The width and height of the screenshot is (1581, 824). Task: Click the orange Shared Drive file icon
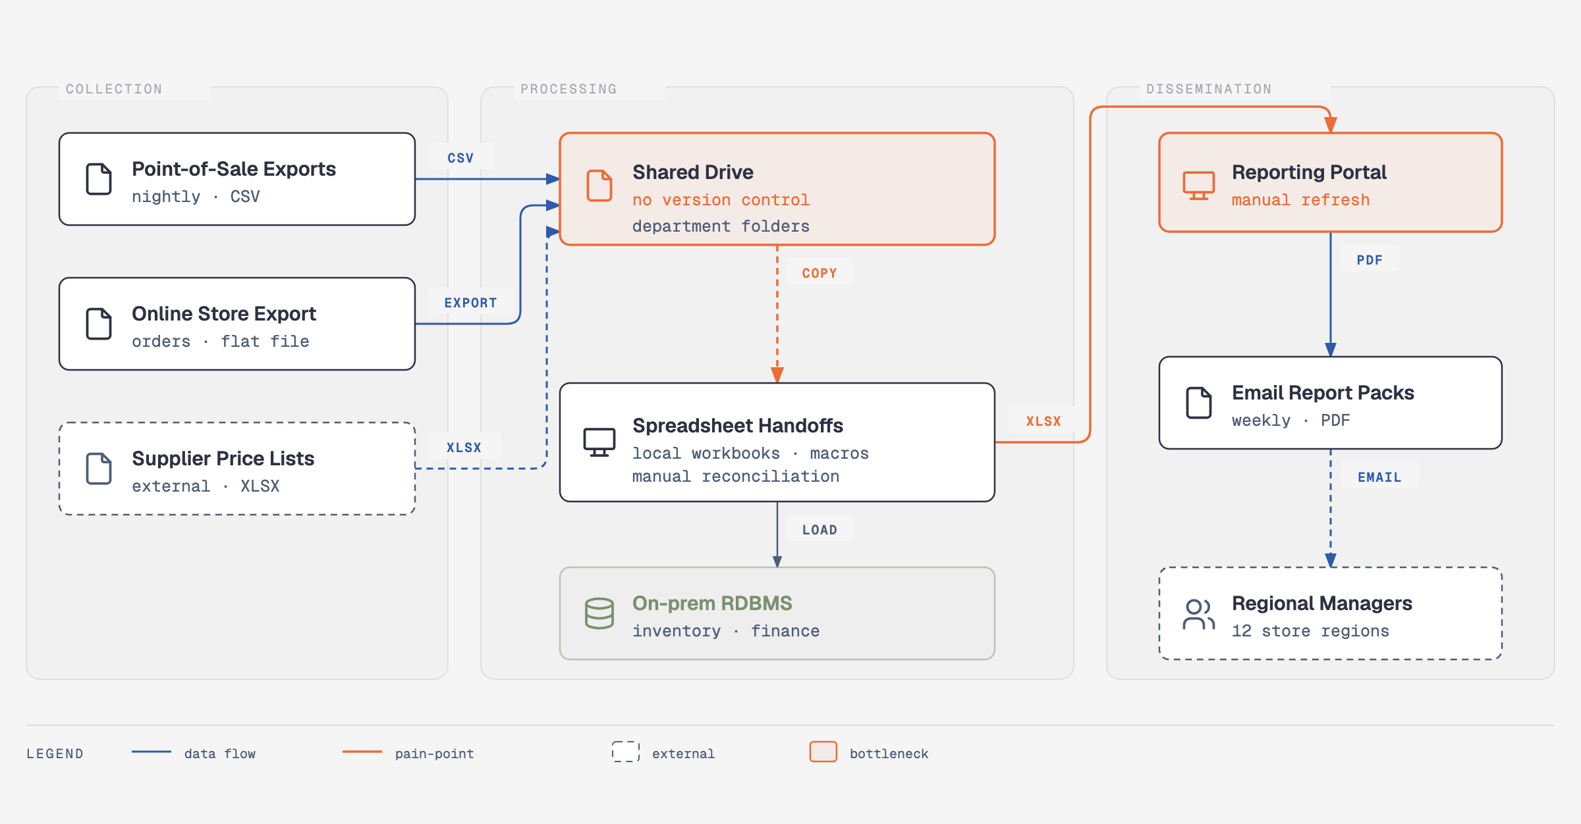coord(599,186)
